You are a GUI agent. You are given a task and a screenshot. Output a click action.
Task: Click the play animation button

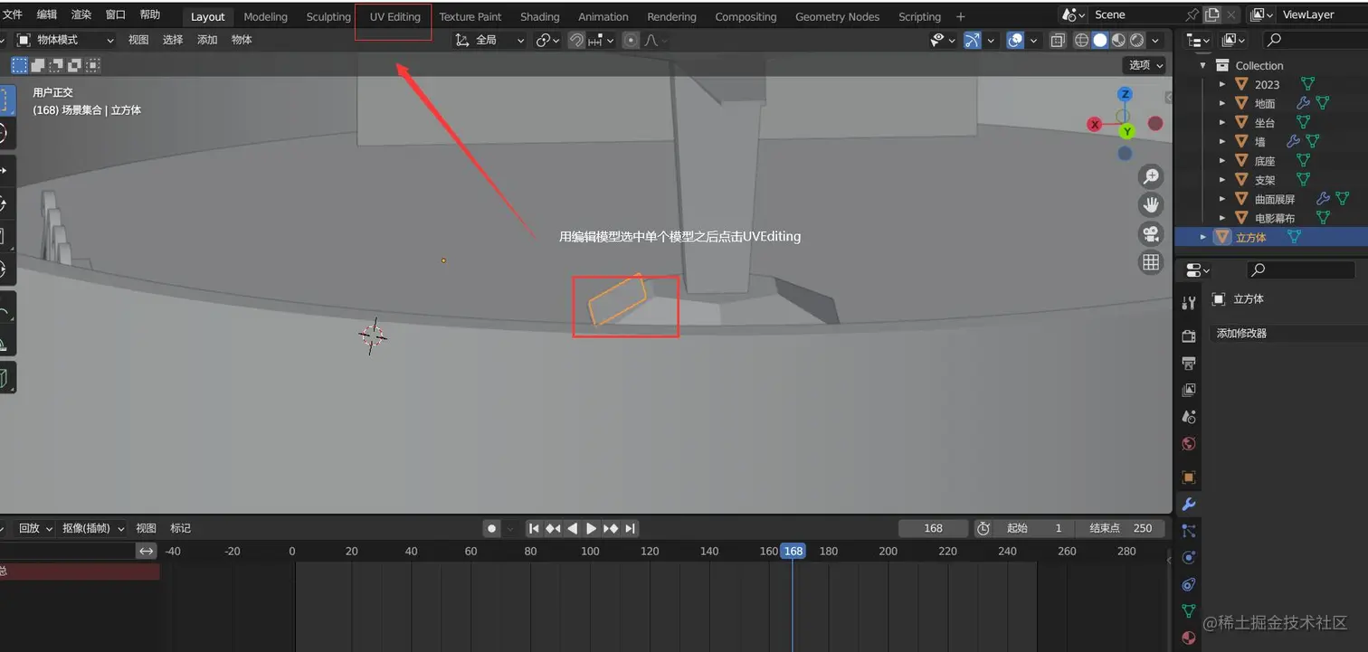point(591,528)
